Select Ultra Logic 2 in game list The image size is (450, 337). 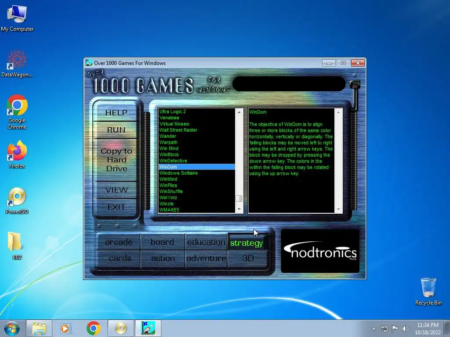tap(196, 111)
